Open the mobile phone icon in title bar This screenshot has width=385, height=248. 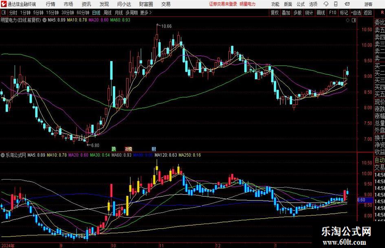[x=336, y=4]
